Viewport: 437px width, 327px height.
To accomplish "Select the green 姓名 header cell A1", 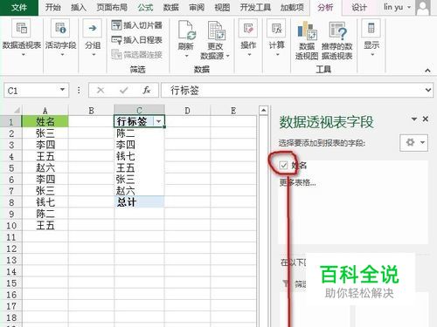I will click(45, 121).
